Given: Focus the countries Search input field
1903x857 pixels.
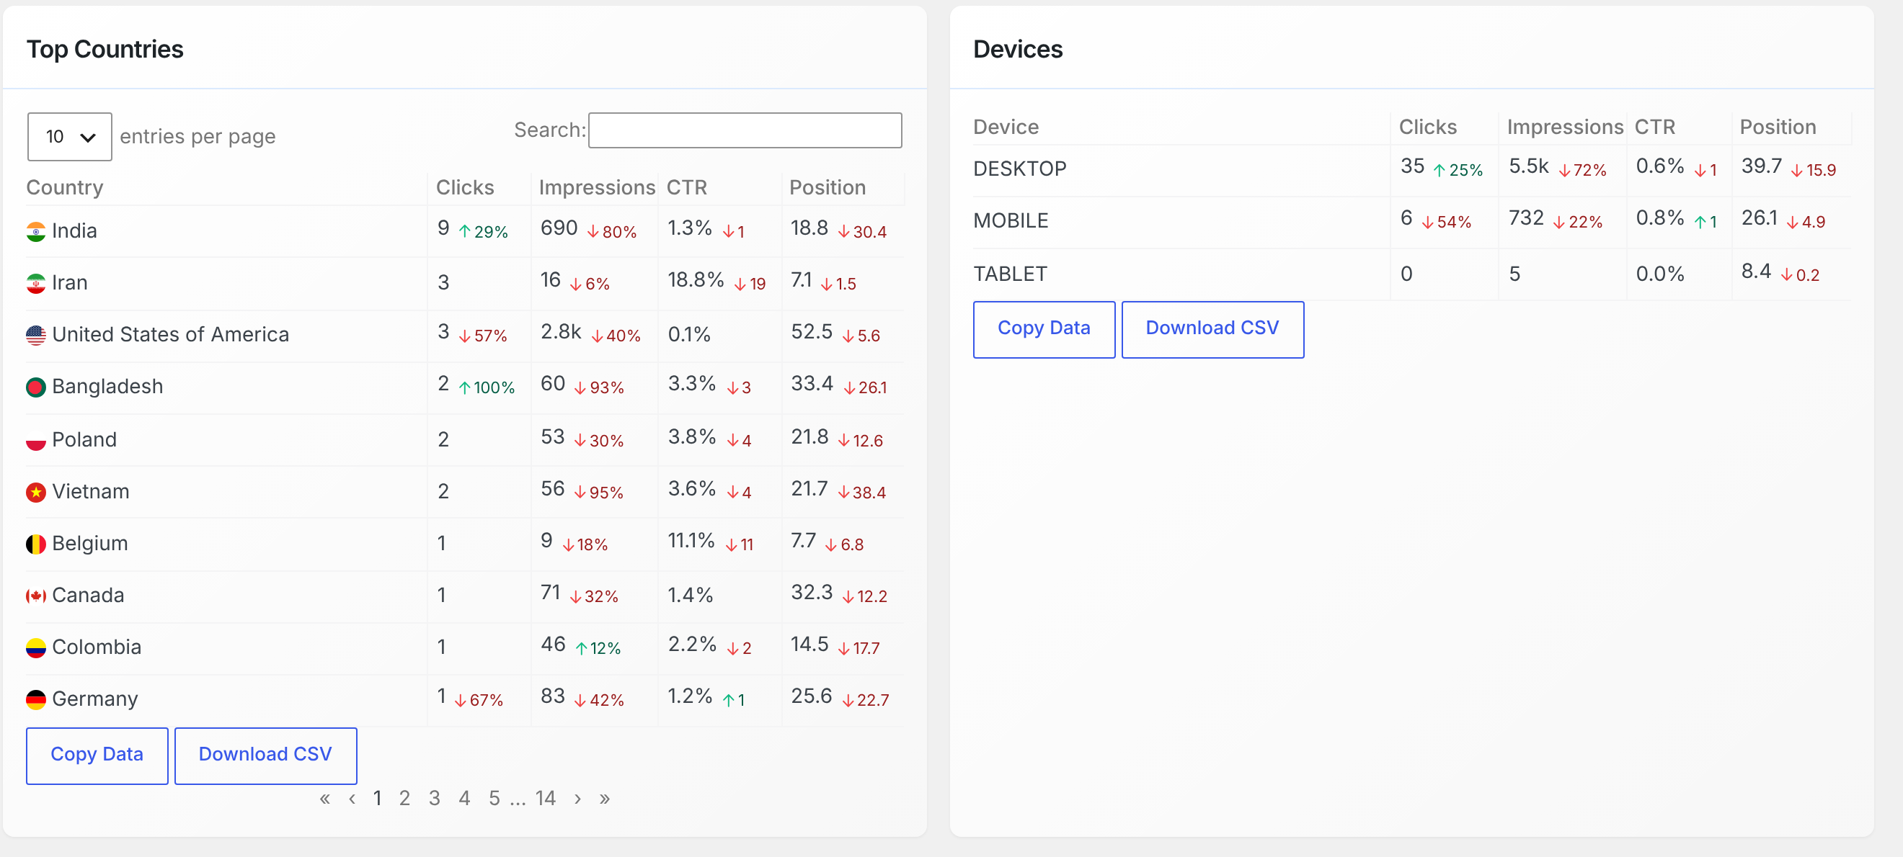Looking at the screenshot, I should pyautogui.click(x=745, y=130).
